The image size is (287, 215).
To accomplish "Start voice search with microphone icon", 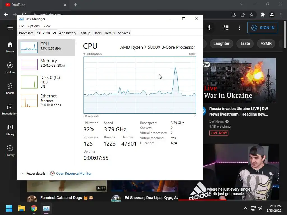I will 209,28.
